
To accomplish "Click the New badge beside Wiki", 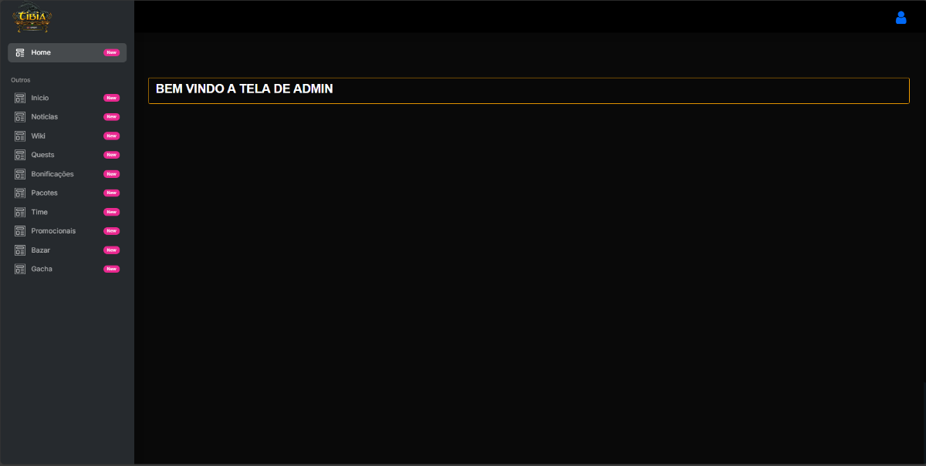I will [111, 136].
